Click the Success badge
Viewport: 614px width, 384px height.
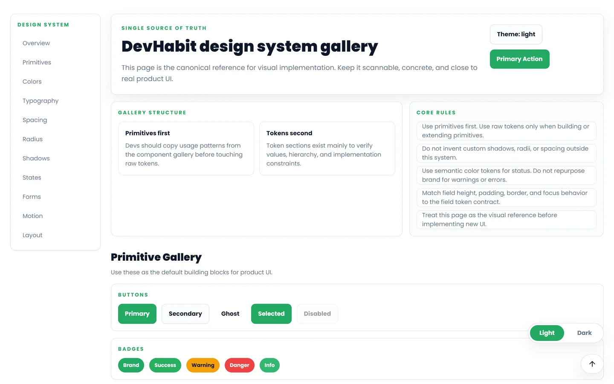(x=165, y=365)
